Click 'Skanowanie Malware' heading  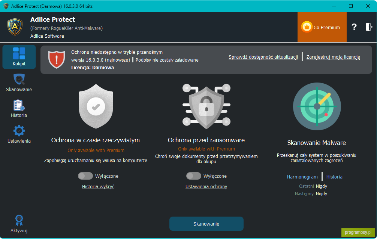point(317,143)
